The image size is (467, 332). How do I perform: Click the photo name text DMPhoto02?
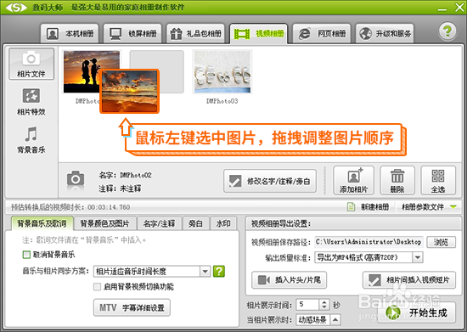tap(136, 175)
